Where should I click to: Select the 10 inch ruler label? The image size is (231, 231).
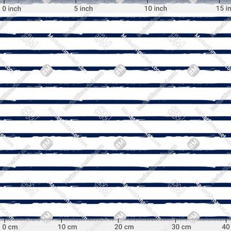click(x=156, y=9)
